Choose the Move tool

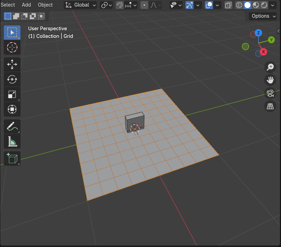[x=12, y=64]
